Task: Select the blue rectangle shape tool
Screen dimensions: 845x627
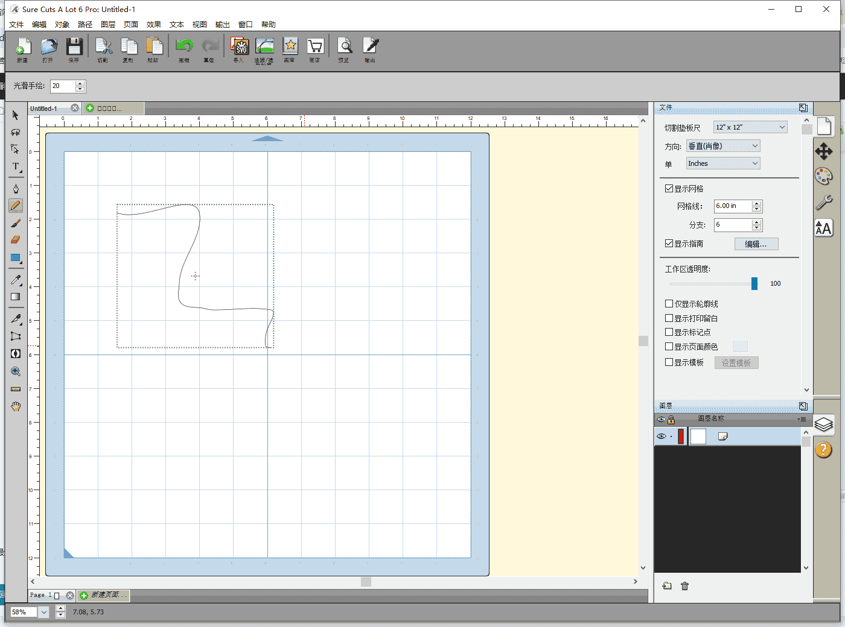Action: coord(16,258)
